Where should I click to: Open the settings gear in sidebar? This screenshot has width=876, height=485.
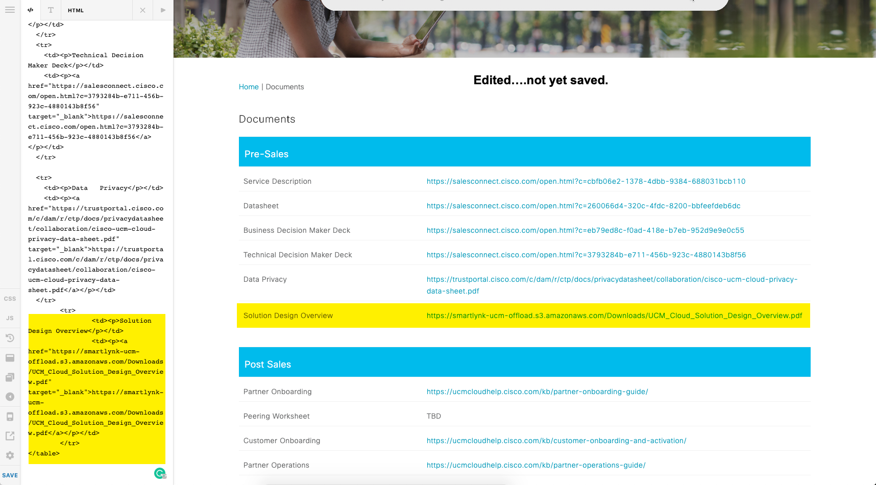(x=10, y=455)
